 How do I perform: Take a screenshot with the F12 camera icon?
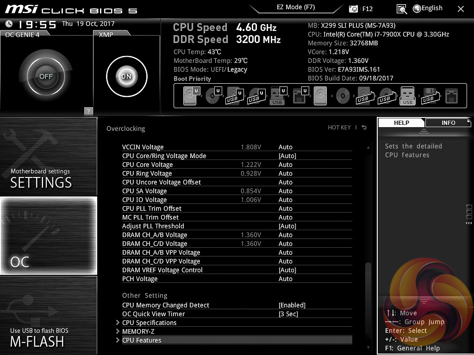pyautogui.click(x=353, y=9)
